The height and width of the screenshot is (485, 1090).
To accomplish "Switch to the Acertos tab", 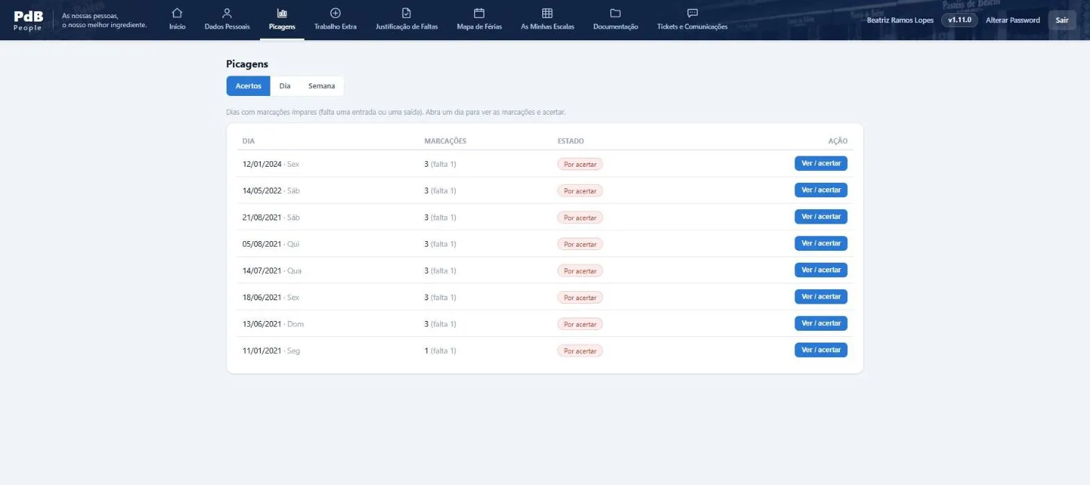I will [x=248, y=86].
